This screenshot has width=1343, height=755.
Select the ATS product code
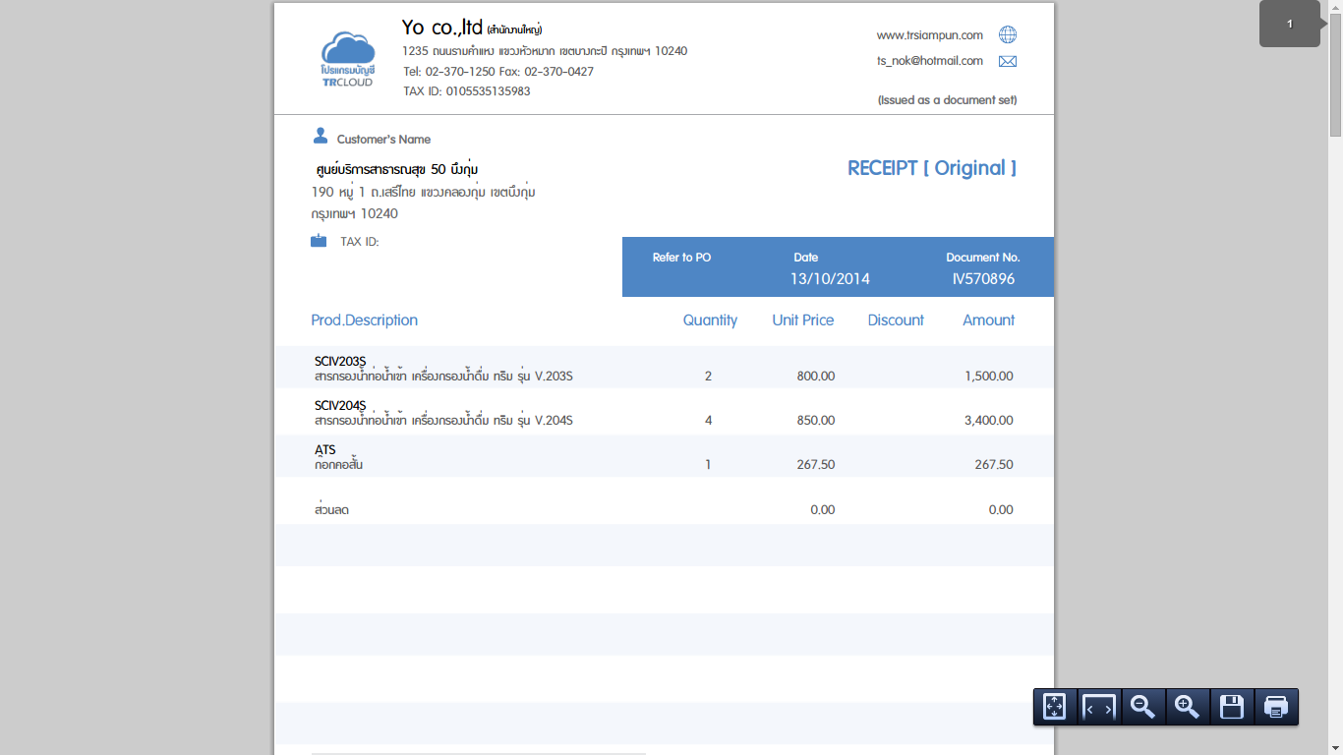point(325,450)
